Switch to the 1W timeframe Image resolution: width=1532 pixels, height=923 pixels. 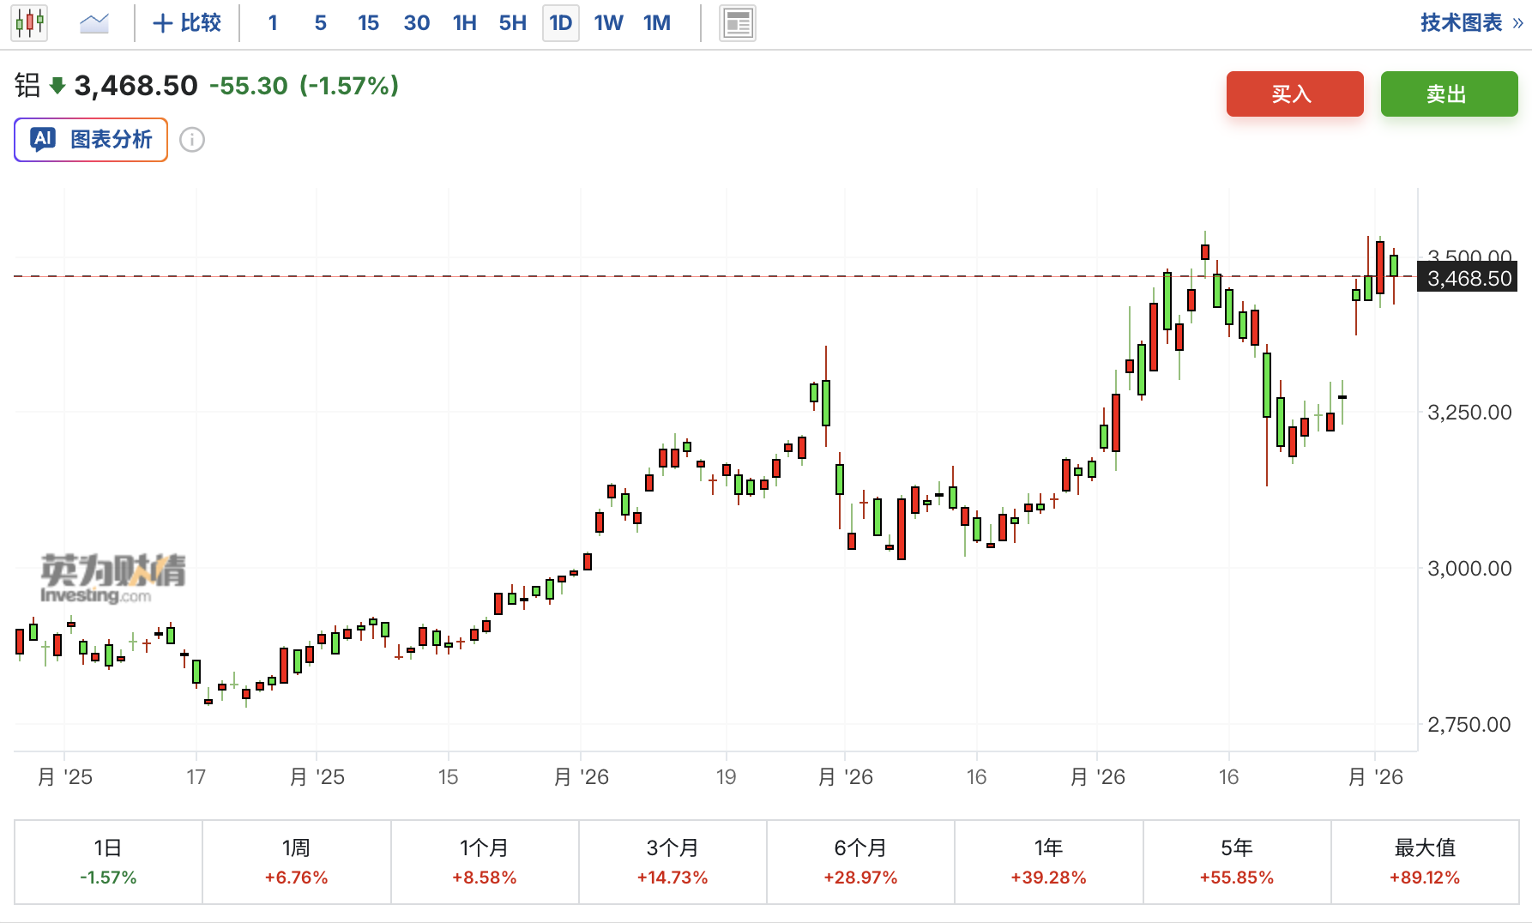[x=608, y=23]
